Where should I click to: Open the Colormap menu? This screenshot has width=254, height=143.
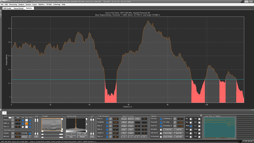pos(57,5)
